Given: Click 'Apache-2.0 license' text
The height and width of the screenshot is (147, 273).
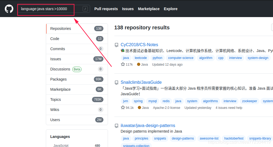Looking at the screenshot, I should click(167, 108).
